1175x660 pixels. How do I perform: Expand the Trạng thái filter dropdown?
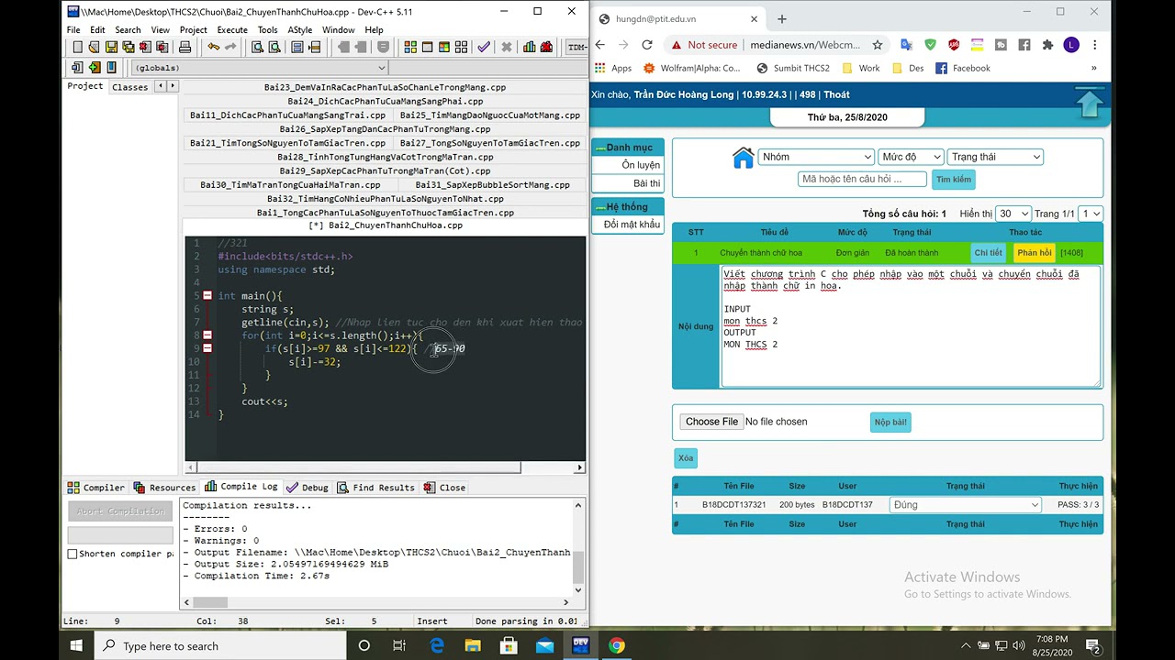point(995,157)
